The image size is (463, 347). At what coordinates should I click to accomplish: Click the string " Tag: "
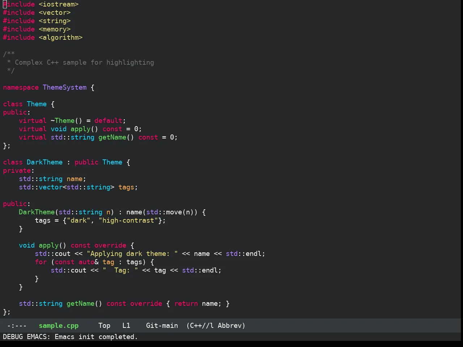click(120, 270)
